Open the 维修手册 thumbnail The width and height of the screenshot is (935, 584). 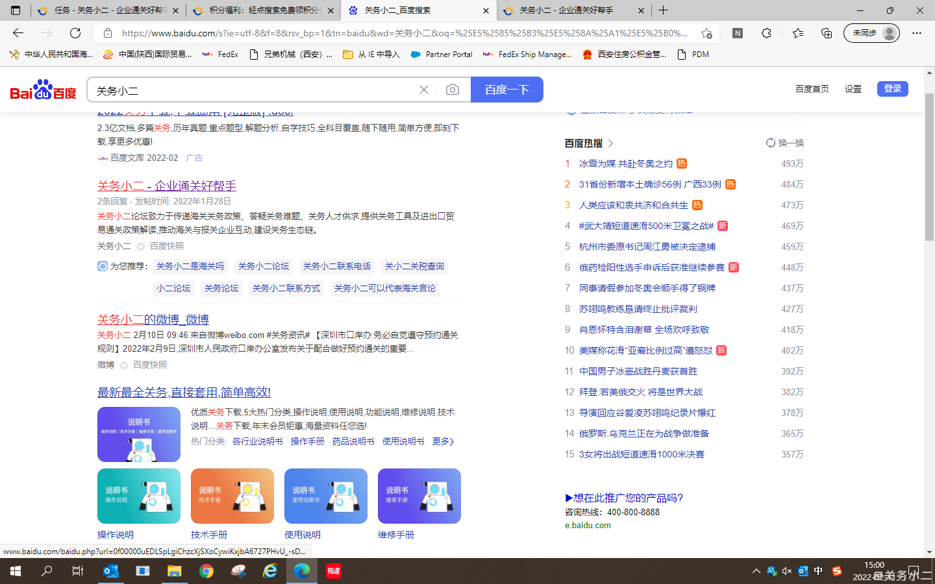[x=419, y=496]
